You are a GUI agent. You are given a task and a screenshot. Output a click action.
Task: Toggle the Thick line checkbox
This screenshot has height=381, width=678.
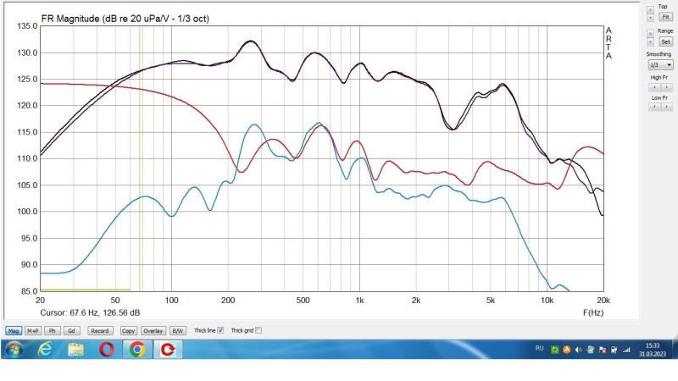click(220, 330)
